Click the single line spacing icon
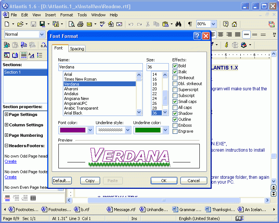Viewport: 279px width, 223px height. (x=246, y=34)
